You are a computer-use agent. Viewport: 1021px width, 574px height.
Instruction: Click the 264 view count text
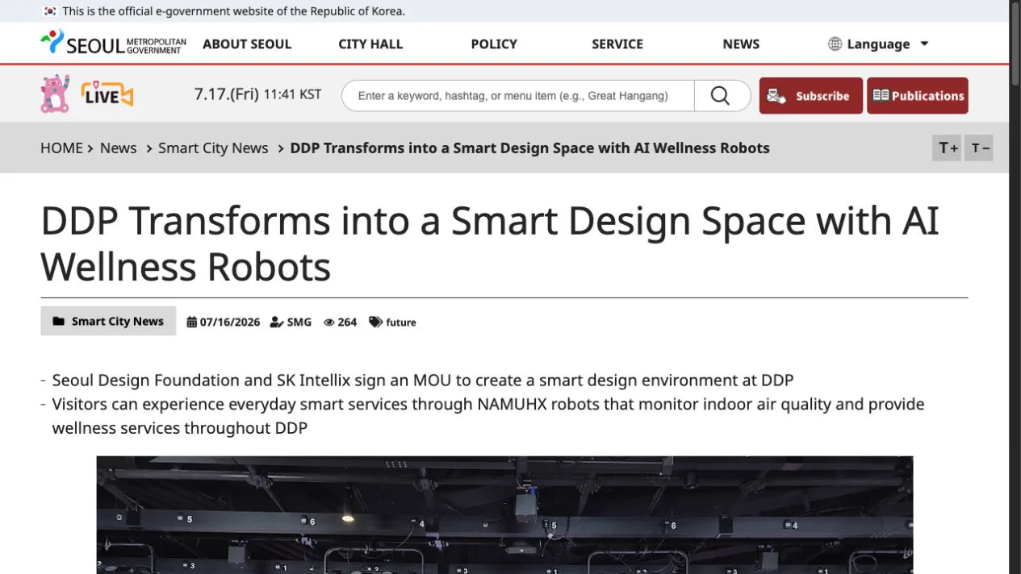[x=347, y=322]
